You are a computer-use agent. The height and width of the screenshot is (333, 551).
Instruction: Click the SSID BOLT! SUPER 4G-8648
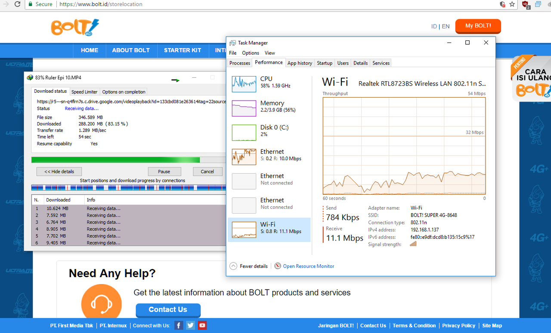pos(434,215)
